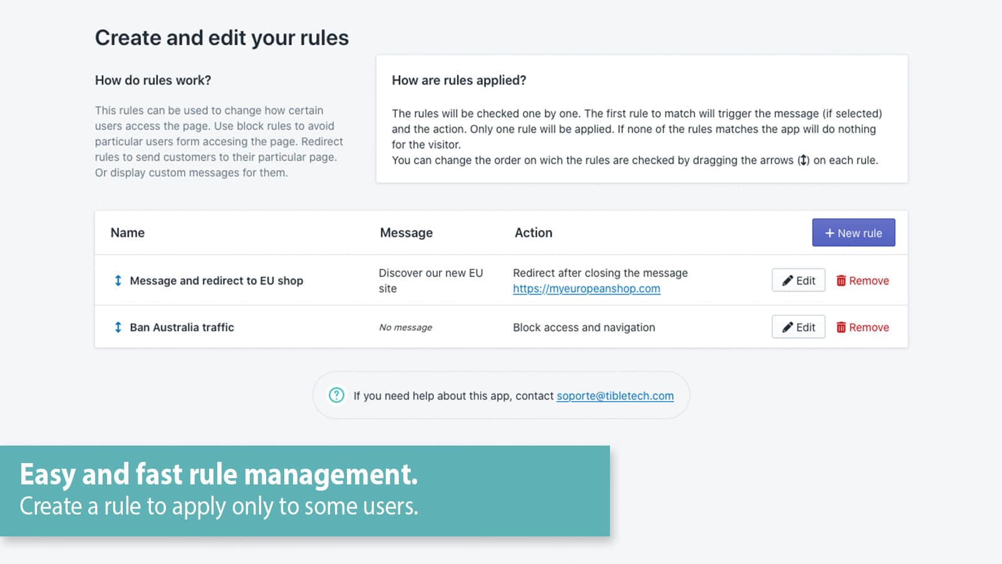The height and width of the screenshot is (564, 1002).
Task: Click the How are rules applied panel
Action: pos(641,119)
